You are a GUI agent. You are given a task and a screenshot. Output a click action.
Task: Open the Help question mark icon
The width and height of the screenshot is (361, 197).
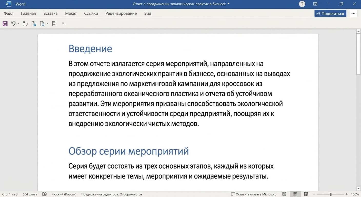click(302, 4)
